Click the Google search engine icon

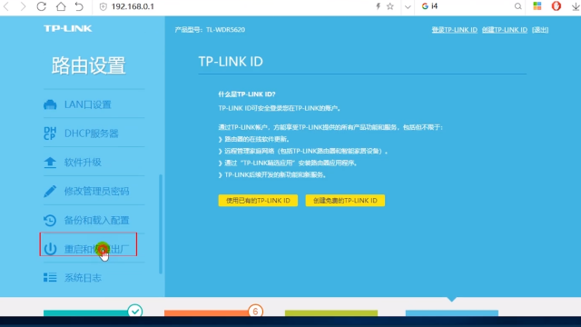425,6
